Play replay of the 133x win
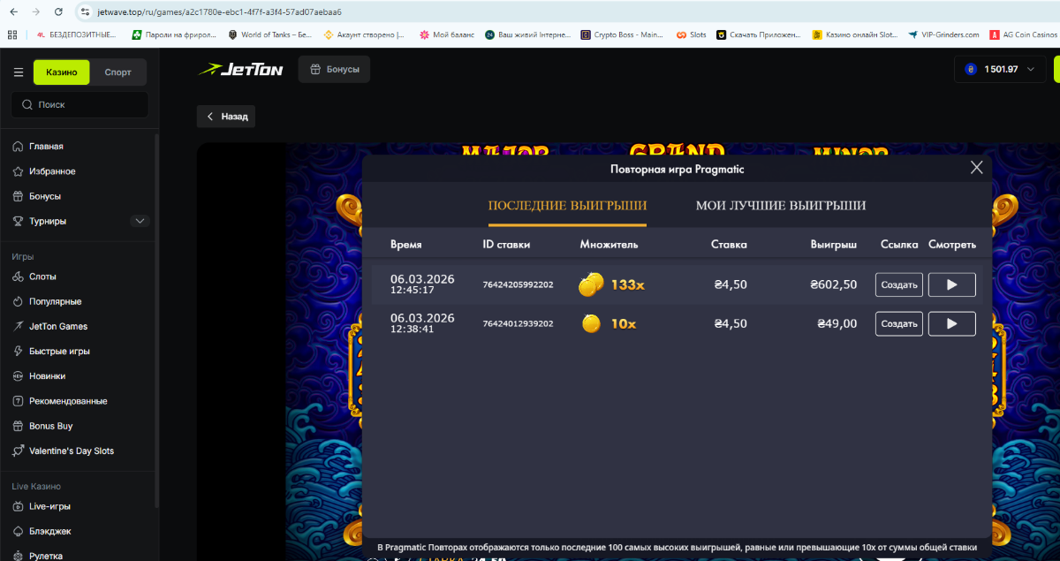The image size is (1060, 561). coord(951,284)
